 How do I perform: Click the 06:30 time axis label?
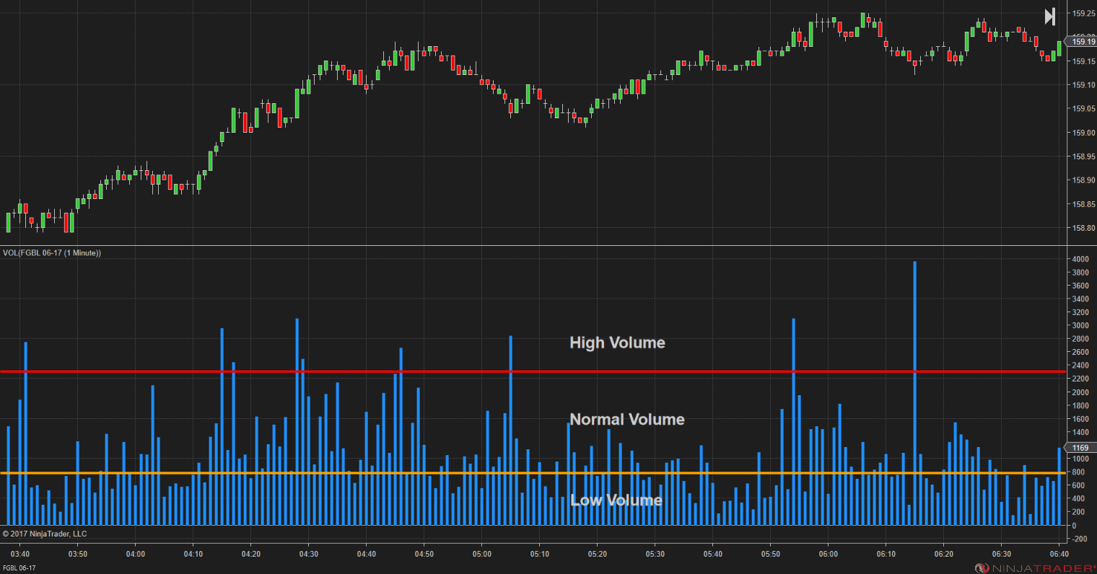pyautogui.click(x=1001, y=555)
